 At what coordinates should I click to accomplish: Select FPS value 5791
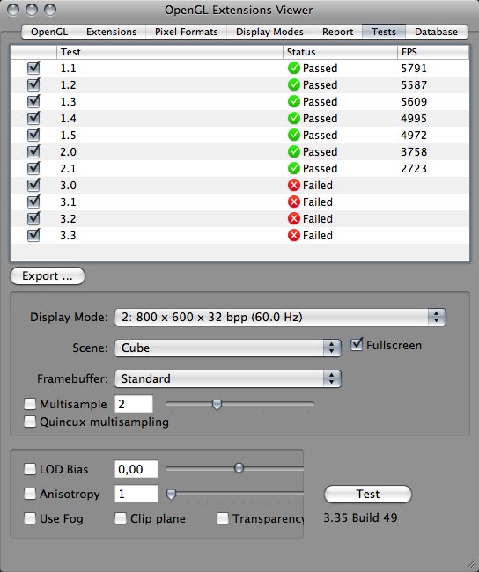tap(414, 69)
